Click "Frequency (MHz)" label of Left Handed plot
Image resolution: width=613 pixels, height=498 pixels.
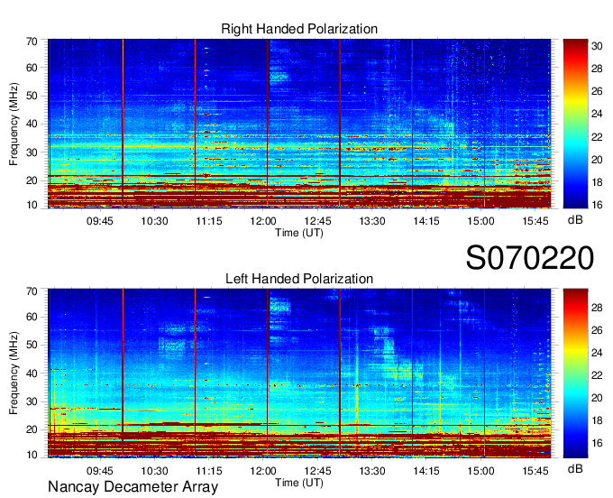(14, 373)
